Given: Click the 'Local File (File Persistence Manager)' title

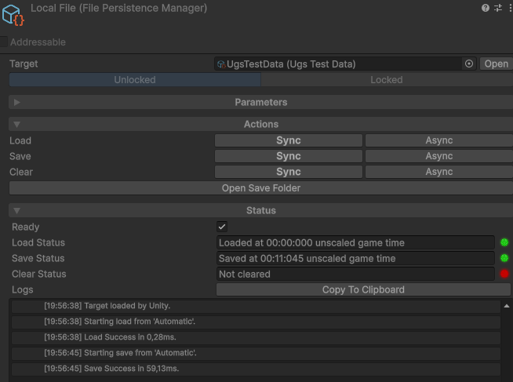Looking at the screenshot, I should point(118,8).
